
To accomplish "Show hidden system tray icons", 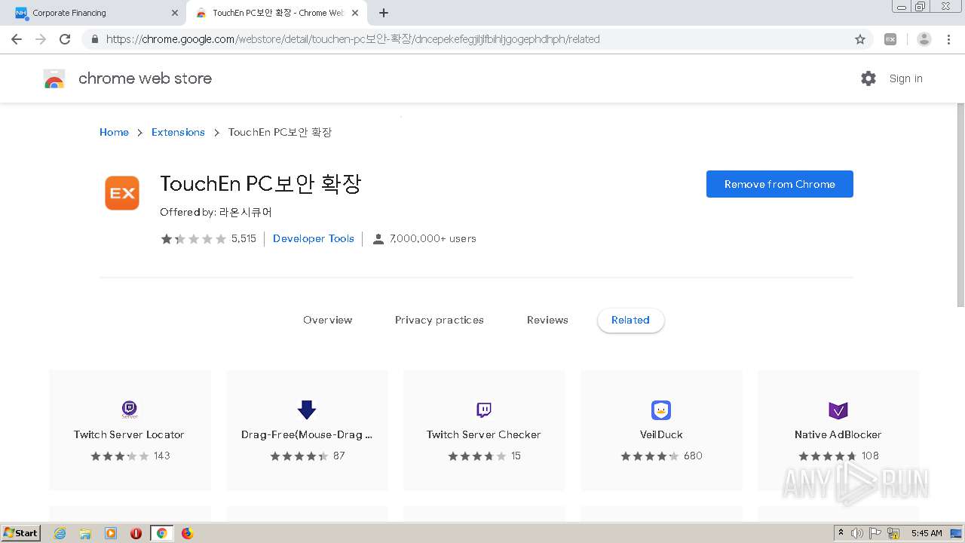I will [841, 533].
